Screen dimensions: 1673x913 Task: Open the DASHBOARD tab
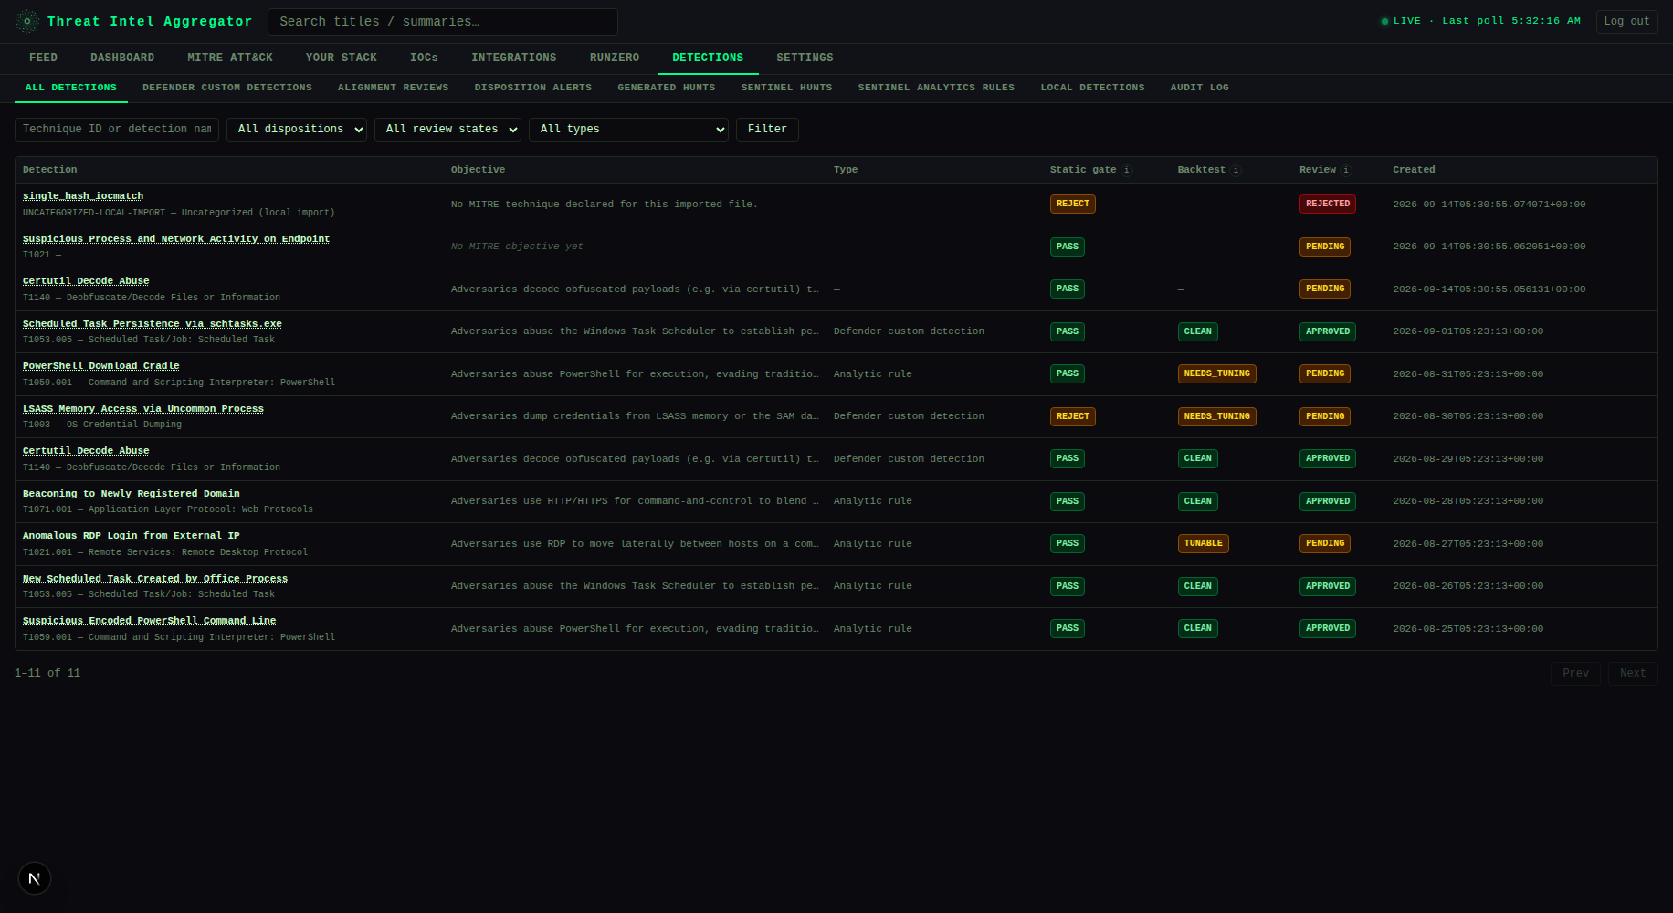122,58
